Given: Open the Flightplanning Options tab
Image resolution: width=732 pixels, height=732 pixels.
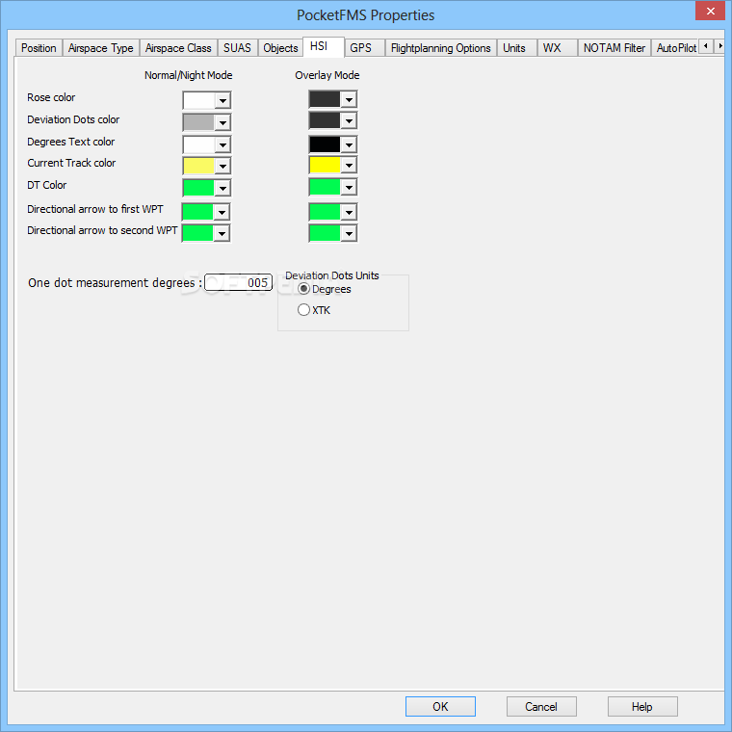Looking at the screenshot, I should [x=441, y=48].
